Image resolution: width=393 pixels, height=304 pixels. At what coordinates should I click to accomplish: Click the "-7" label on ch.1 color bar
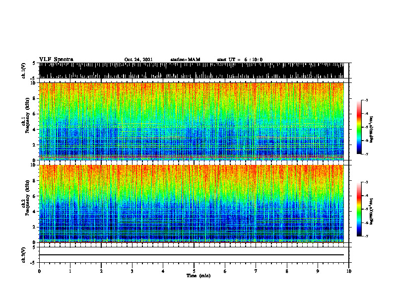click(366, 154)
